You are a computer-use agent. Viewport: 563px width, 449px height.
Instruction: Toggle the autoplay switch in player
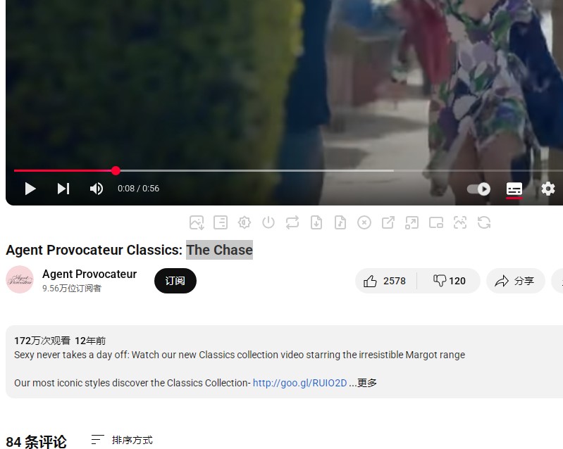point(478,189)
